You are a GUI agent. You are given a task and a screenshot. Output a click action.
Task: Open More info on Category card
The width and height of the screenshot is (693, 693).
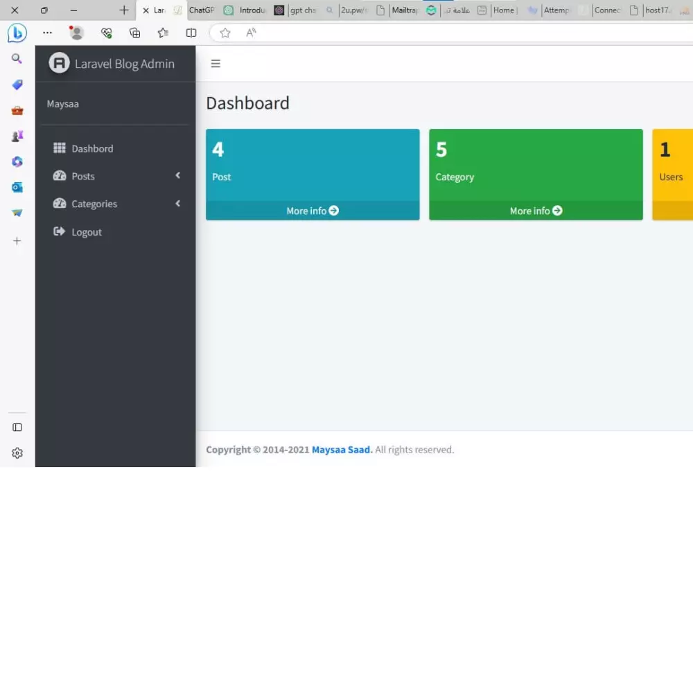click(x=536, y=211)
